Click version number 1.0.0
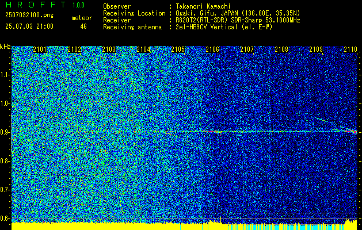 click(78, 5)
